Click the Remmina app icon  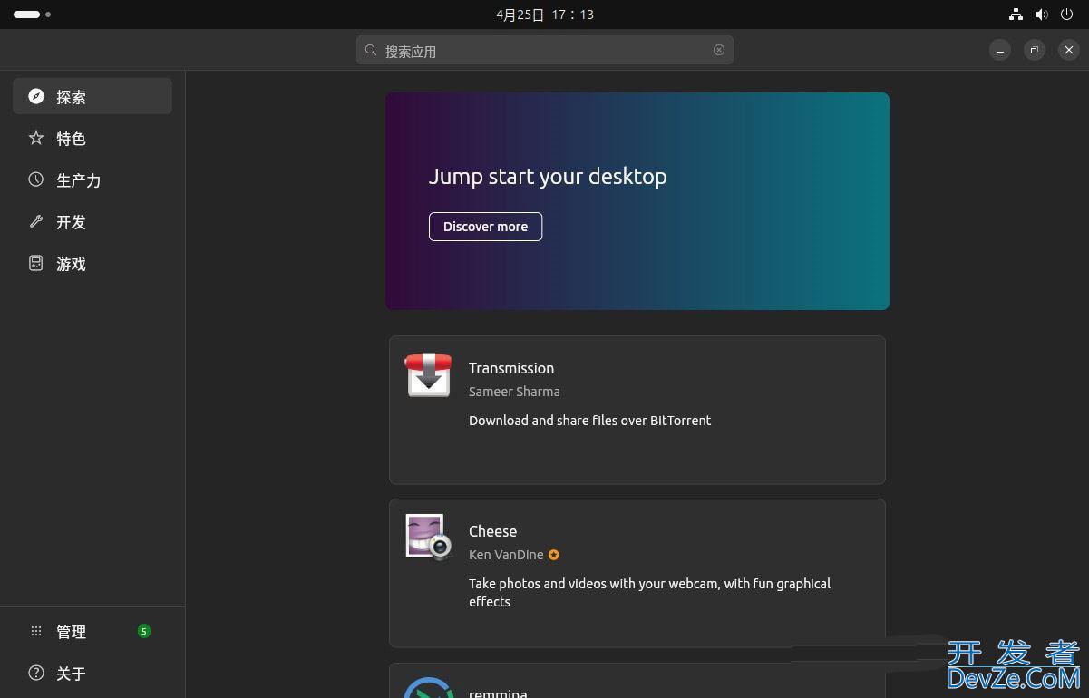pyautogui.click(x=428, y=688)
